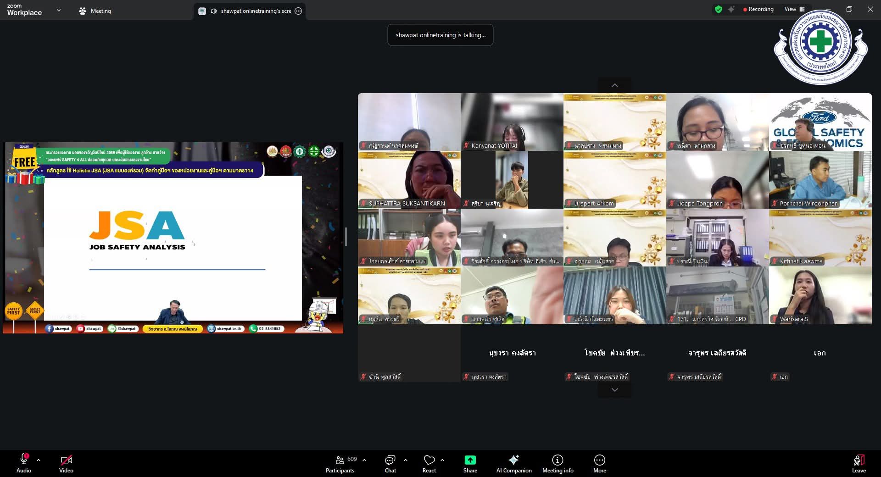Turn on camera with Video button

[66, 463]
